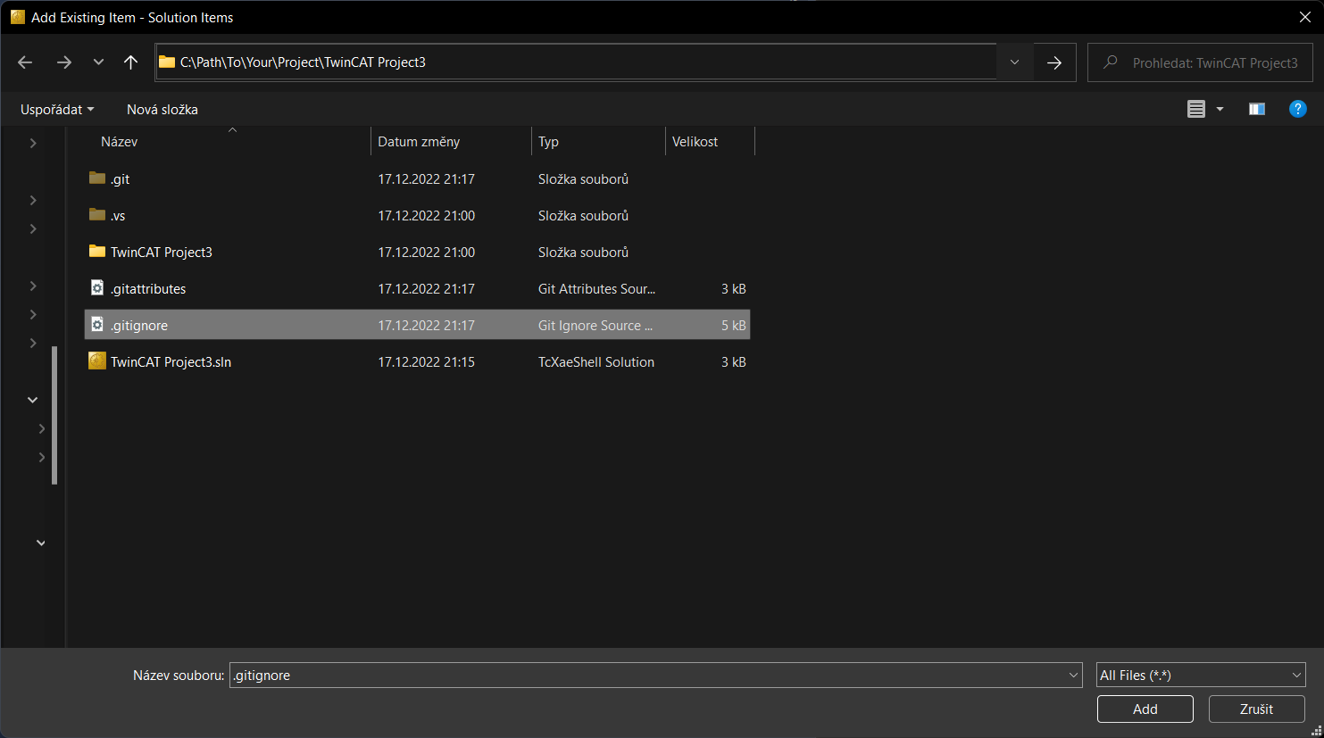Open the recent locations dropdown chevron

98,62
